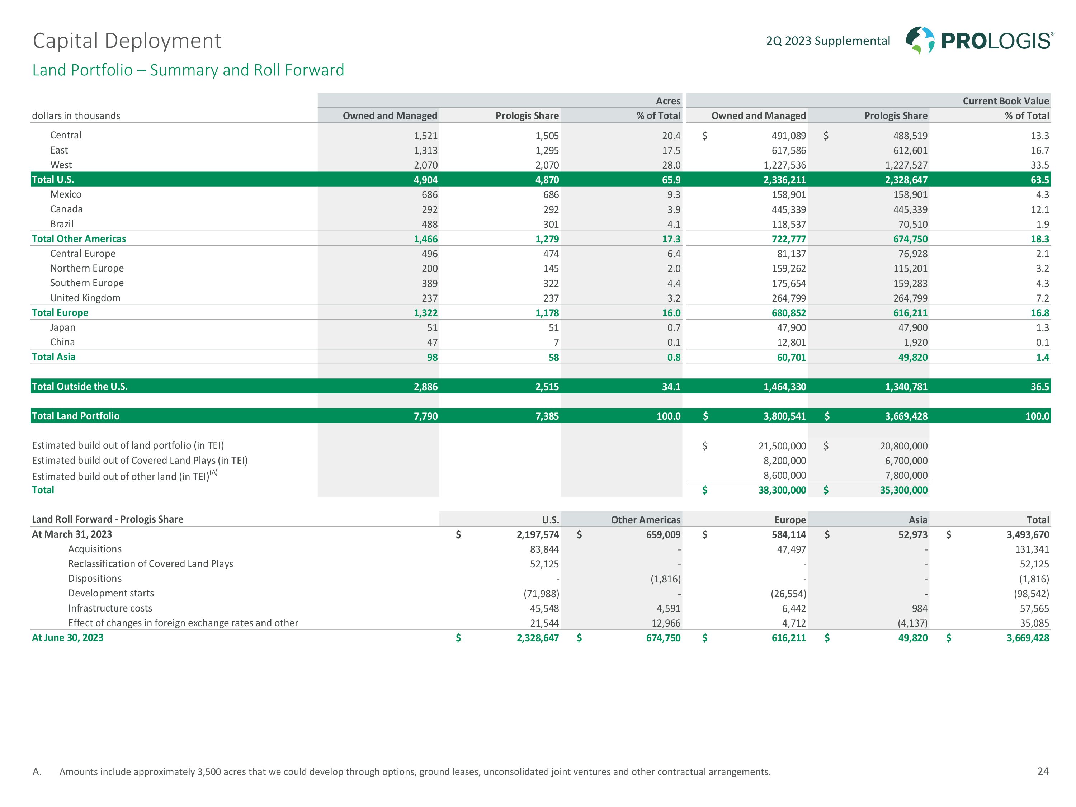
Task: Click the Acres column group header
Action: pos(667,101)
